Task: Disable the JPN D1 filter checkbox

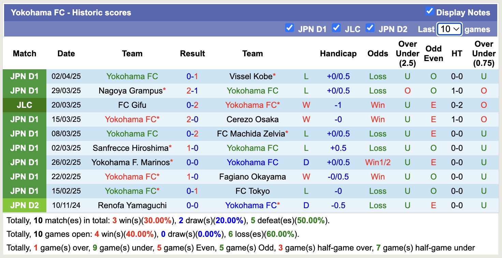Action: pyautogui.click(x=290, y=28)
